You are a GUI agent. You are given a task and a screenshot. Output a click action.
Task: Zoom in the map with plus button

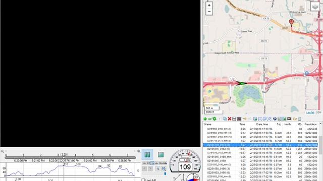click(x=209, y=5)
